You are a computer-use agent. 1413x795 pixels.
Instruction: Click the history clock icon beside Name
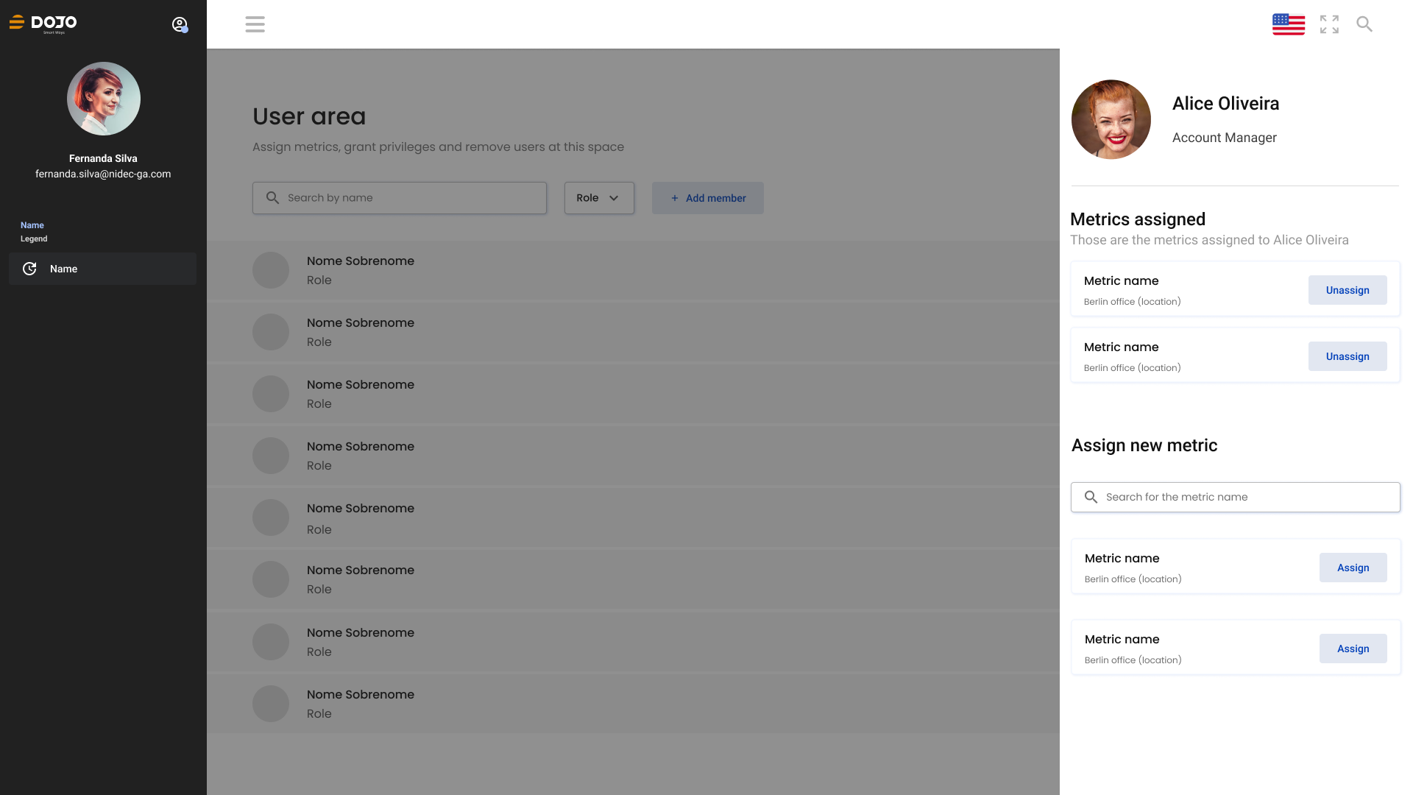click(x=29, y=269)
